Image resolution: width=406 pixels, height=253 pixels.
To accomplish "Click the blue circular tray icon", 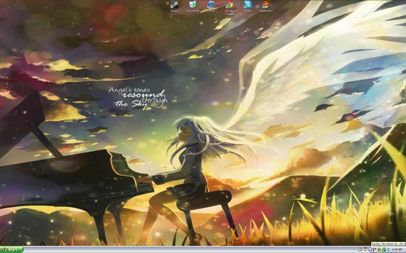I will [388, 249].
